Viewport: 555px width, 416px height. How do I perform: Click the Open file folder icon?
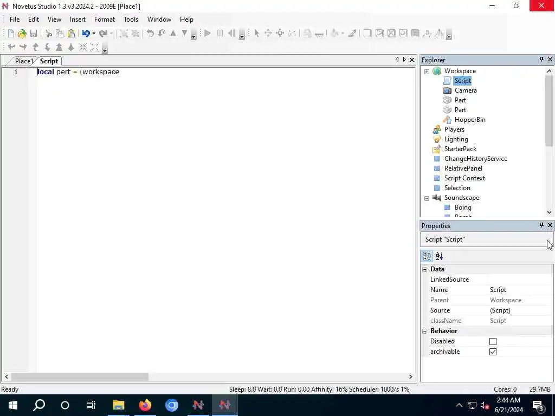(x=22, y=34)
